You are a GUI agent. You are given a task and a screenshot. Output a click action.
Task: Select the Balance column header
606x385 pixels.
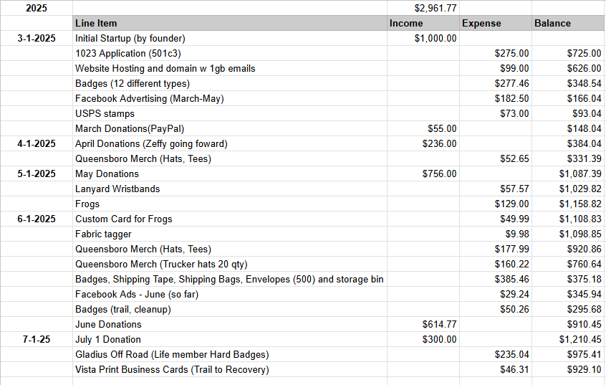pyautogui.click(x=568, y=23)
